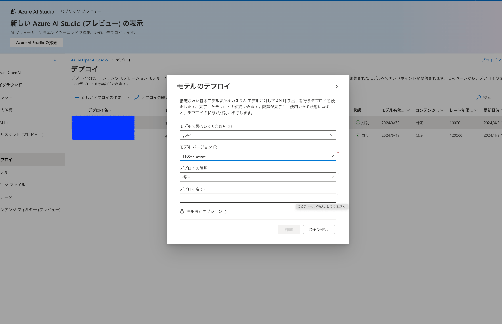Open the デプロイの種類 標準 dropdown
This screenshot has width=502, height=324.
[x=258, y=177]
